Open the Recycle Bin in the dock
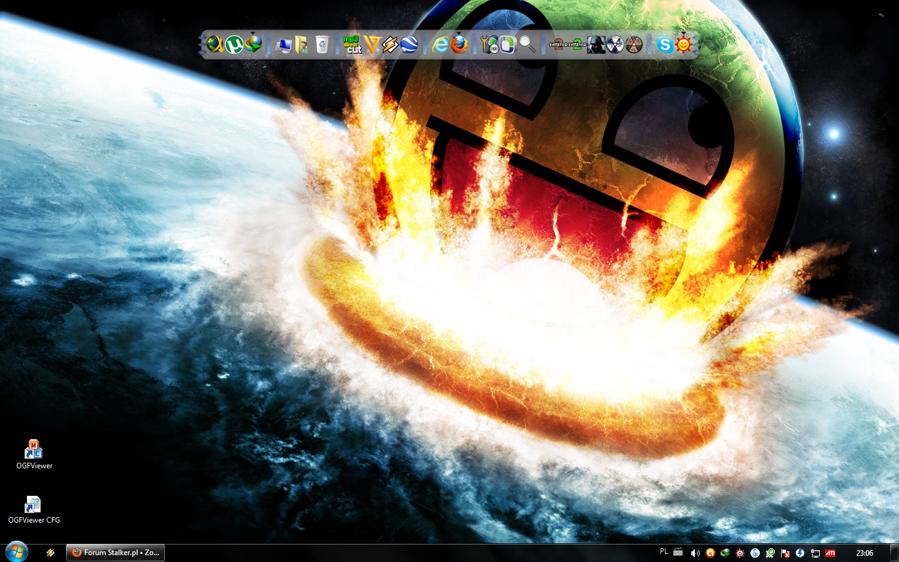899x562 pixels. point(322,44)
